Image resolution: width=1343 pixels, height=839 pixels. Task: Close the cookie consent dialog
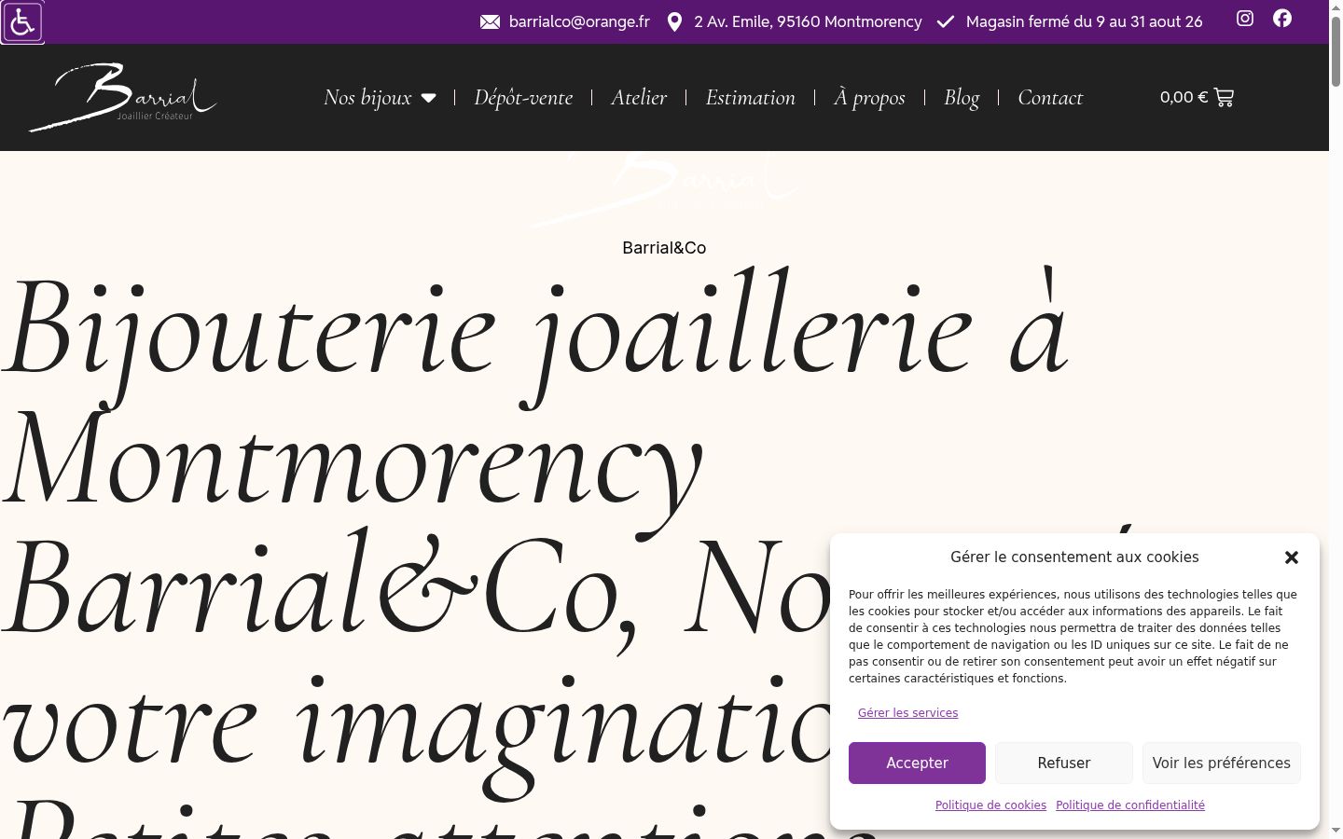pos(1292,557)
